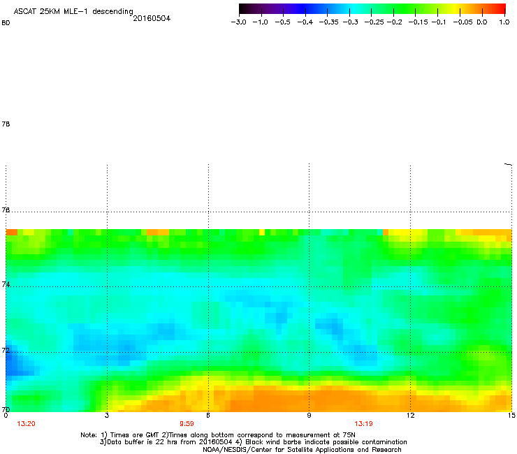
Task: Click the -1.0 color scale label
Action: click(260, 22)
